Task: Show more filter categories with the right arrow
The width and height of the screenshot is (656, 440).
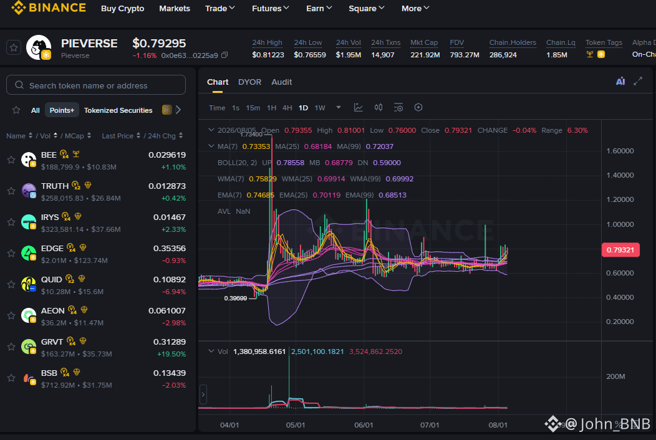Action: coord(178,110)
